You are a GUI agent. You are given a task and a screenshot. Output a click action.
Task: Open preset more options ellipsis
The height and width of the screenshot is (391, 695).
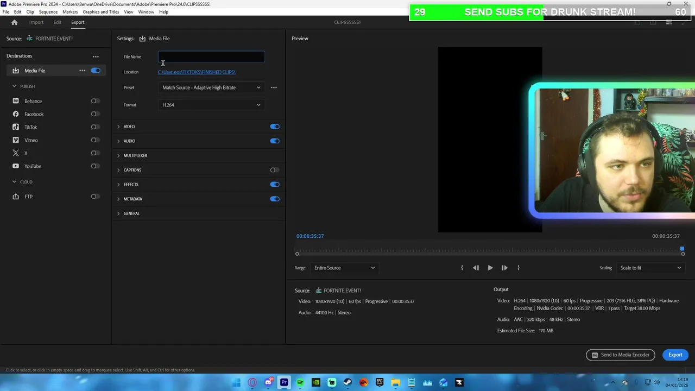[274, 87]
